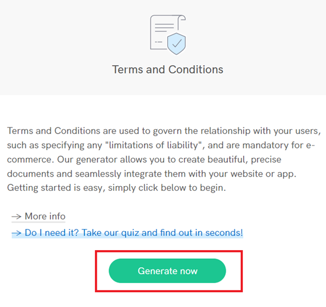
Task: Click the blue arrow before the quiz link
Action: pyautogui.click(x=16, y=233)
